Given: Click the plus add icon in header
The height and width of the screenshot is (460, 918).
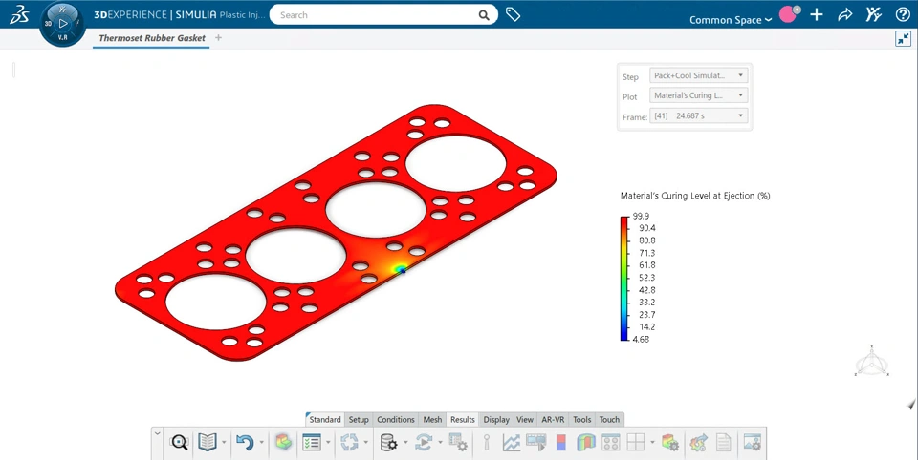Looking at the screenshot, I should 816,15.
